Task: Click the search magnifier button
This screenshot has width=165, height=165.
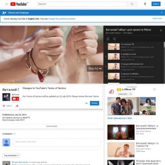Action: pos(132,4)
